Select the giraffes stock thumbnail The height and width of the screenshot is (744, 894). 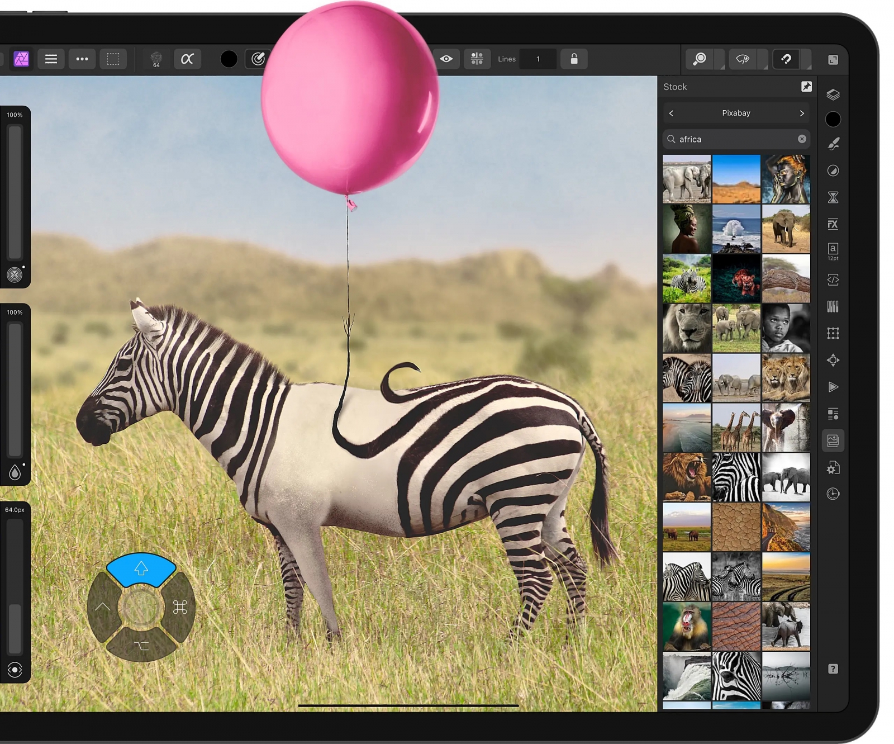pyautogui.click(x=736, y=427)
